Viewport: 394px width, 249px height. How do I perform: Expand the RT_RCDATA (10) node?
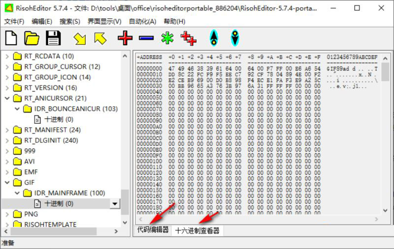(x=7, y=56)
